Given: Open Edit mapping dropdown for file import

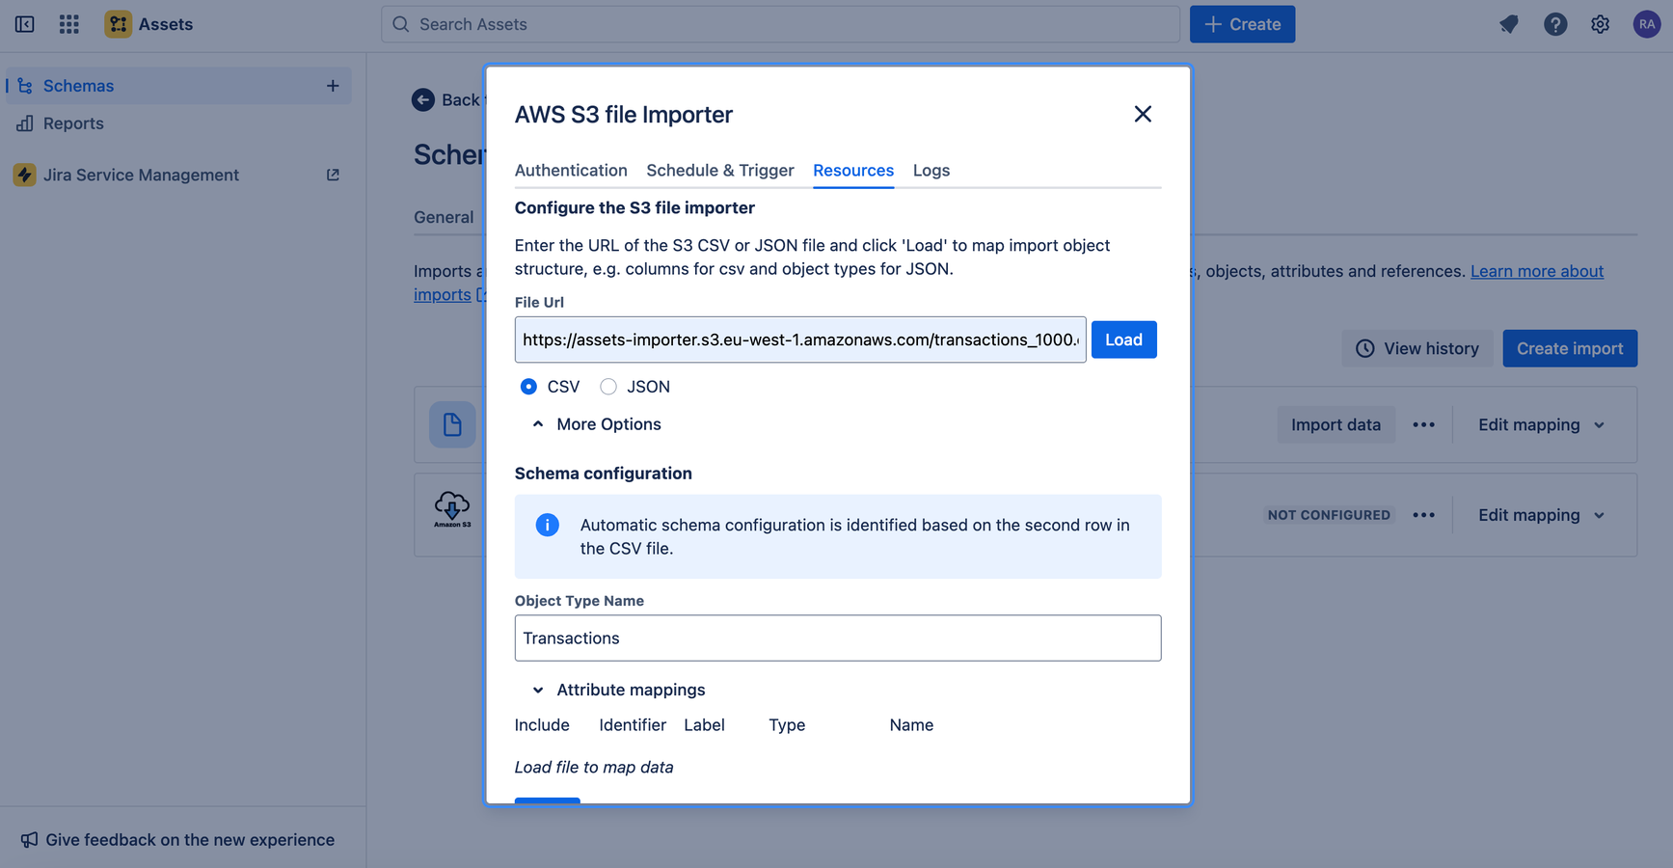Looking at the screenshot, I should tap(1542, 424).
